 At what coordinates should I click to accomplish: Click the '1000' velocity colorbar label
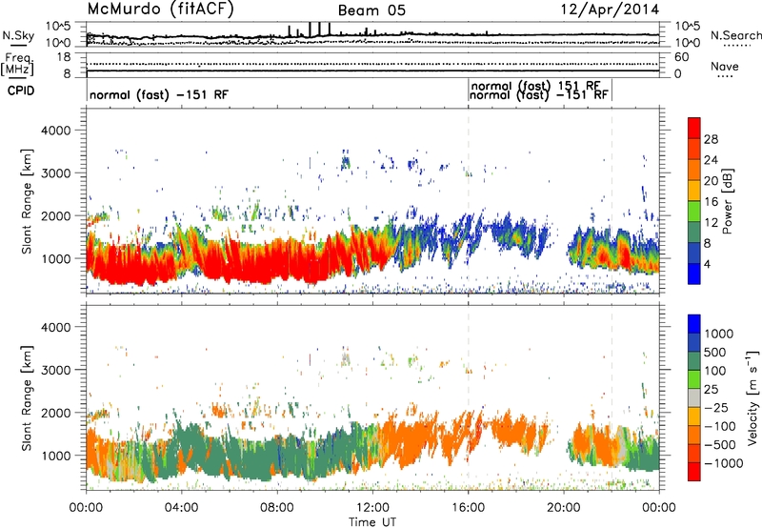[718, 334]
